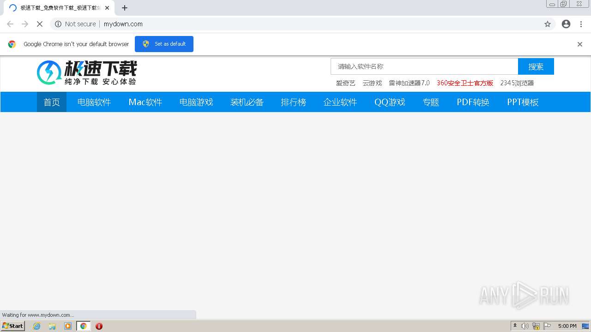Set Chrome as default browser

point(164,44)
